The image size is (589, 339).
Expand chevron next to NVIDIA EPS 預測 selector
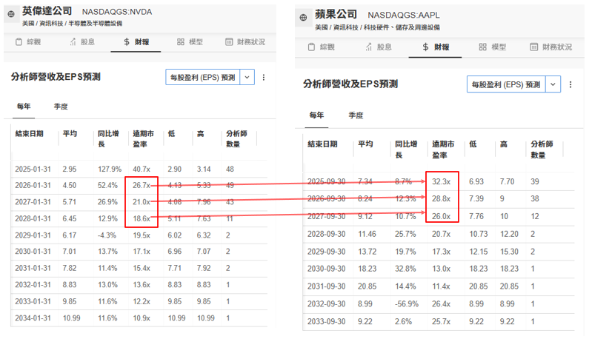247,77
